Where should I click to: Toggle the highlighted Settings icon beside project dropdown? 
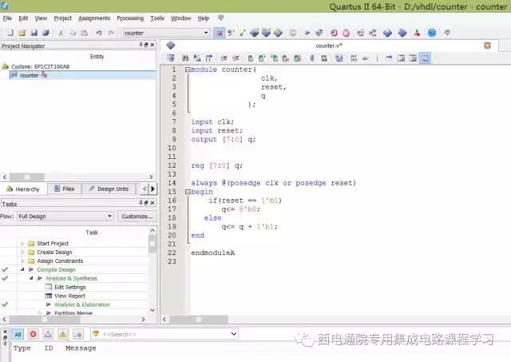(x=220, y=33)
